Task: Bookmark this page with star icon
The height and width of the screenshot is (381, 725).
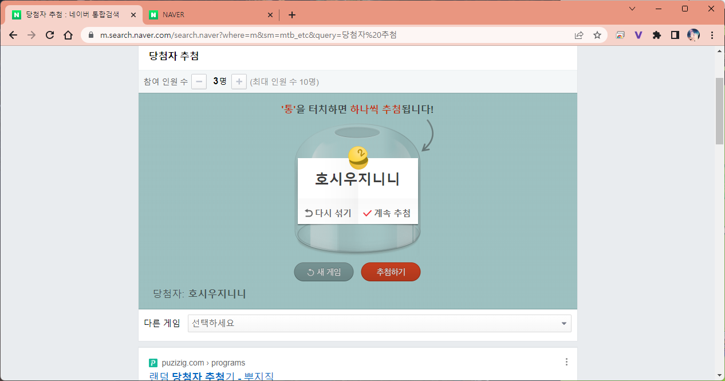Action: click(x=597, y=35)
